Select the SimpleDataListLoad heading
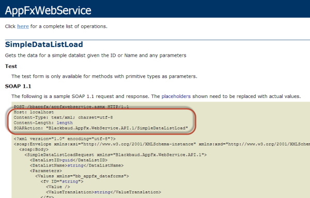Screen dimensions: 310x198 (44, 44)
